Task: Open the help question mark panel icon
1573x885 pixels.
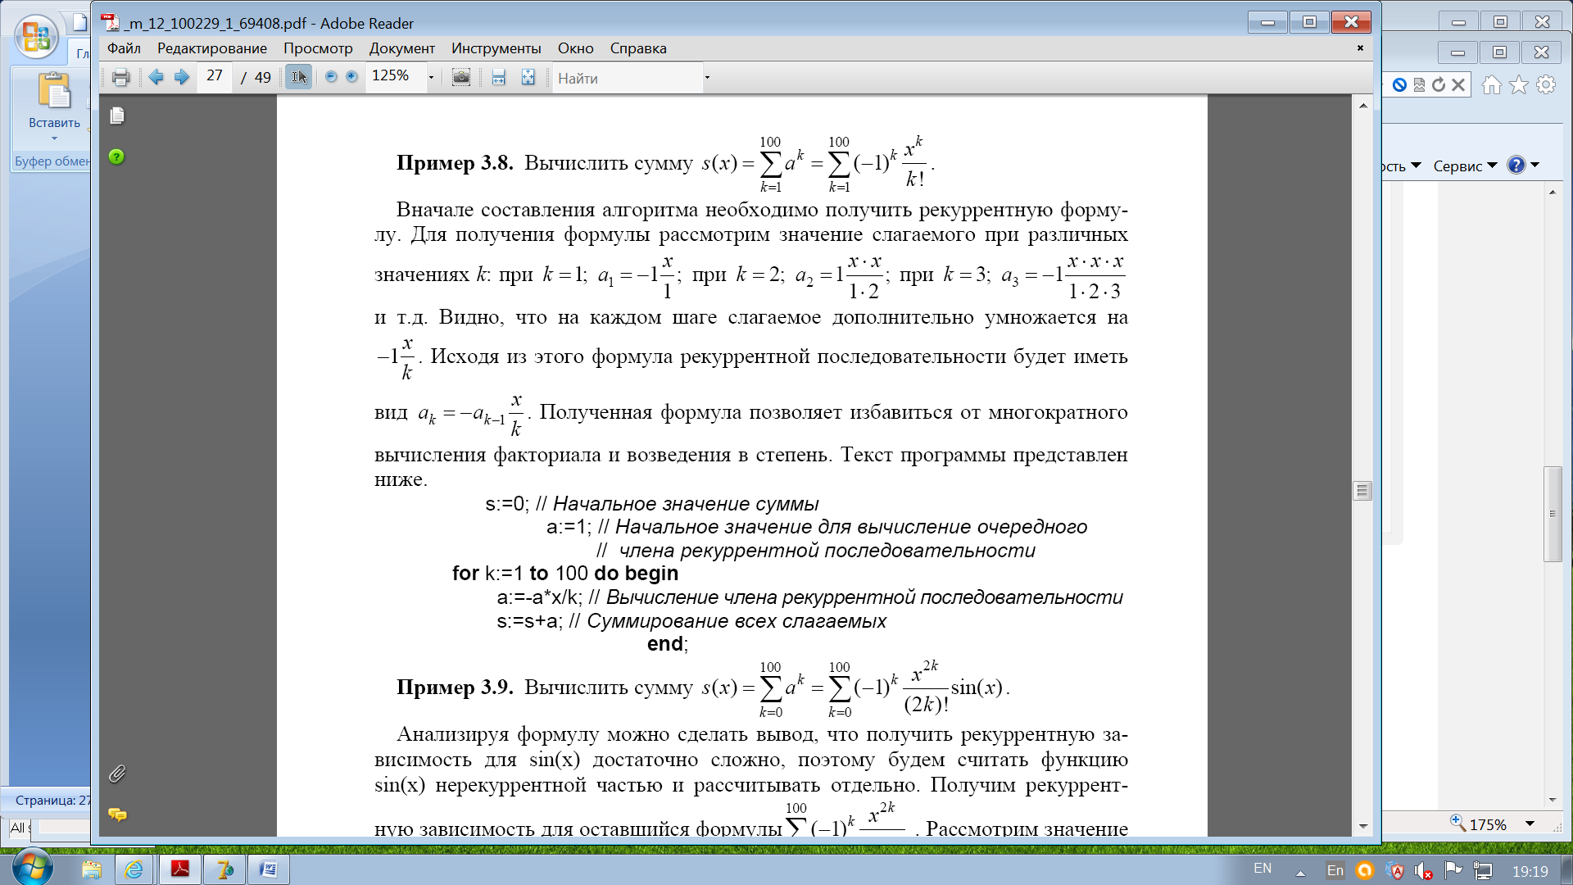Action: (x=116, y=157)
